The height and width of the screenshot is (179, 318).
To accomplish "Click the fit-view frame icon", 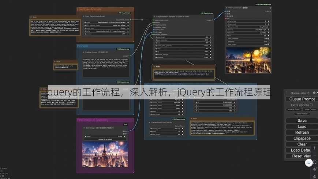I will tap(315, 162).
